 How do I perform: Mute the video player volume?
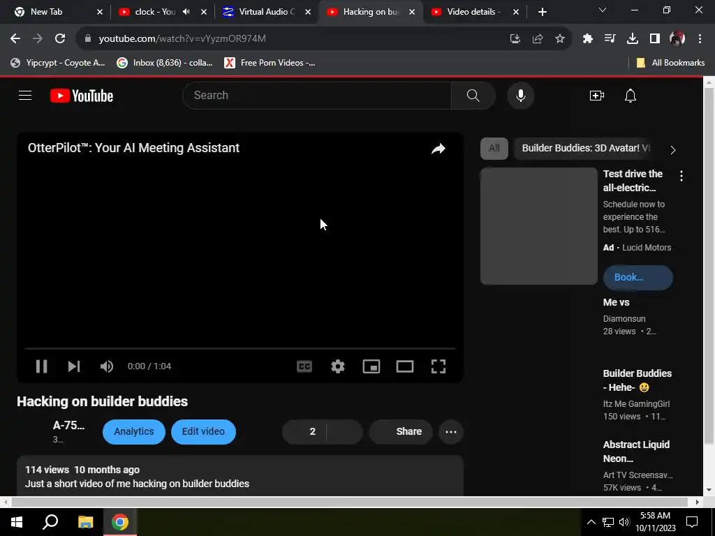(107, 366)
